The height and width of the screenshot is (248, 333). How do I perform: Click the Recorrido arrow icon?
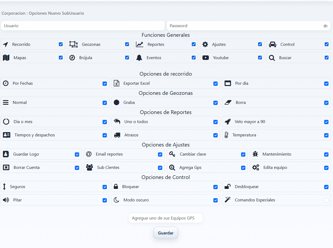coord(6,44)
